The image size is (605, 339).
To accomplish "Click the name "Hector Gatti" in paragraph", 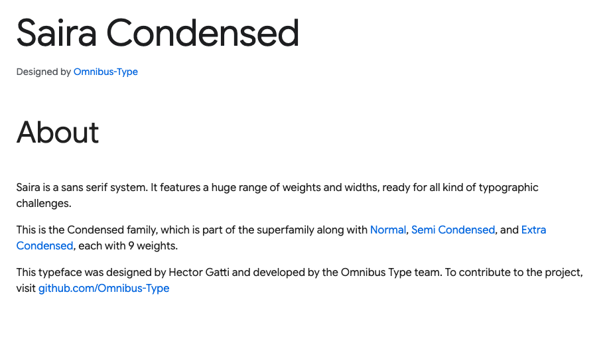I will point(199,272).
